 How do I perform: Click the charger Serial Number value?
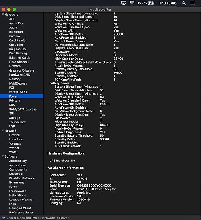pyautogui.click(x=94, y=186)
